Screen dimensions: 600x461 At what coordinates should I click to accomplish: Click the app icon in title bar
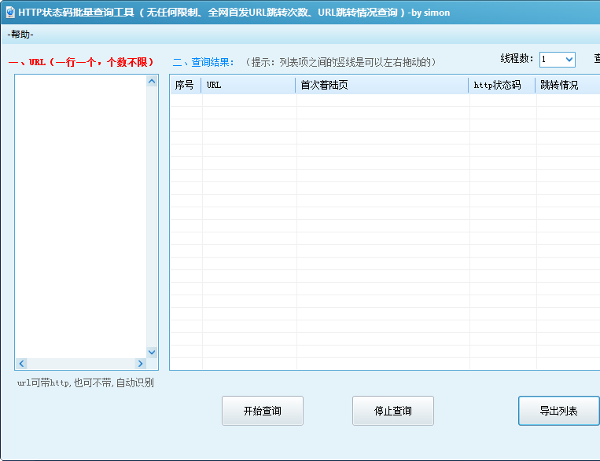(x=10, y=13)
